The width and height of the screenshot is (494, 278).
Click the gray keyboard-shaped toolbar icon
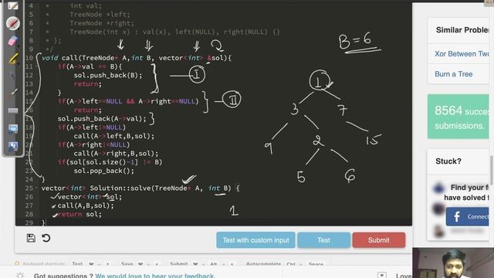point(12,110)
